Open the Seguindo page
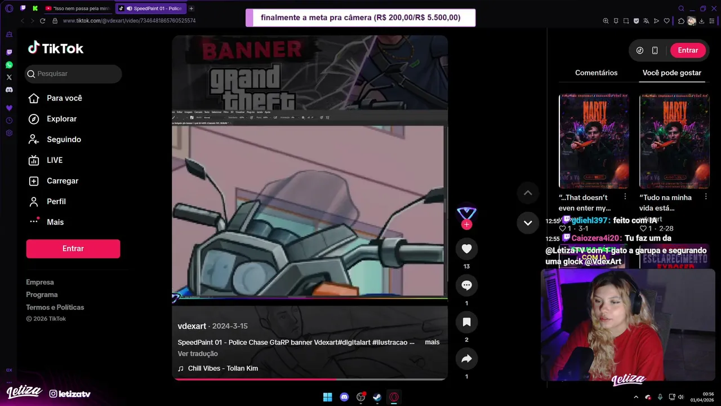This screenshot has width=721, height=406. click(55, 139)
